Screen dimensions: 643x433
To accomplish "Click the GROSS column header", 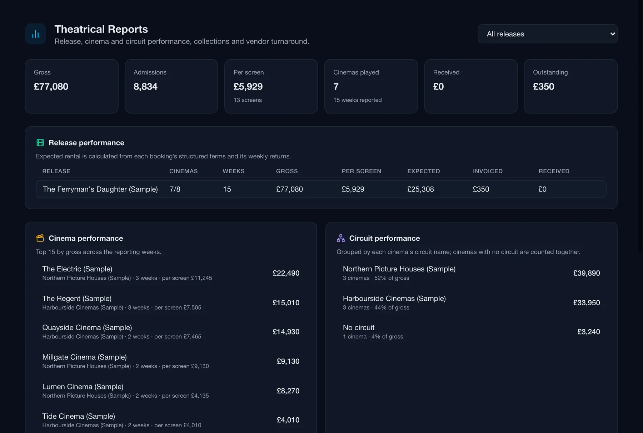I will (x=287, y=171).
